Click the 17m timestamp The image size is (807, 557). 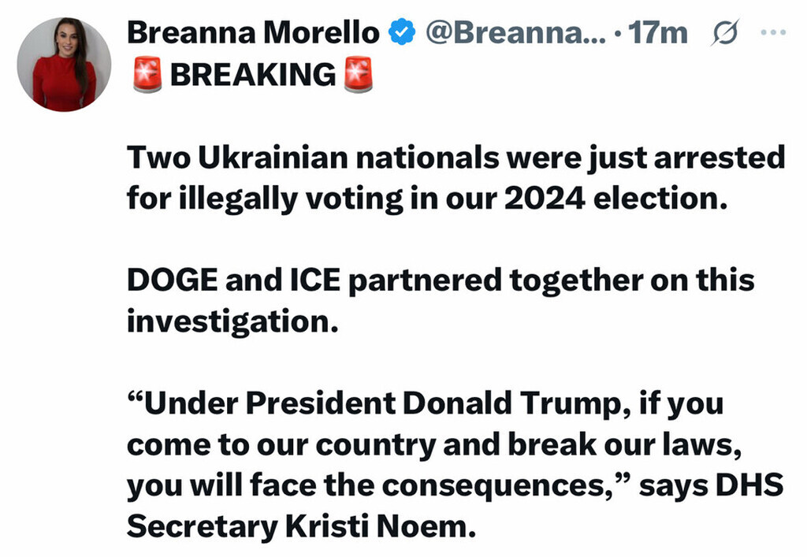tap(663, 33)
